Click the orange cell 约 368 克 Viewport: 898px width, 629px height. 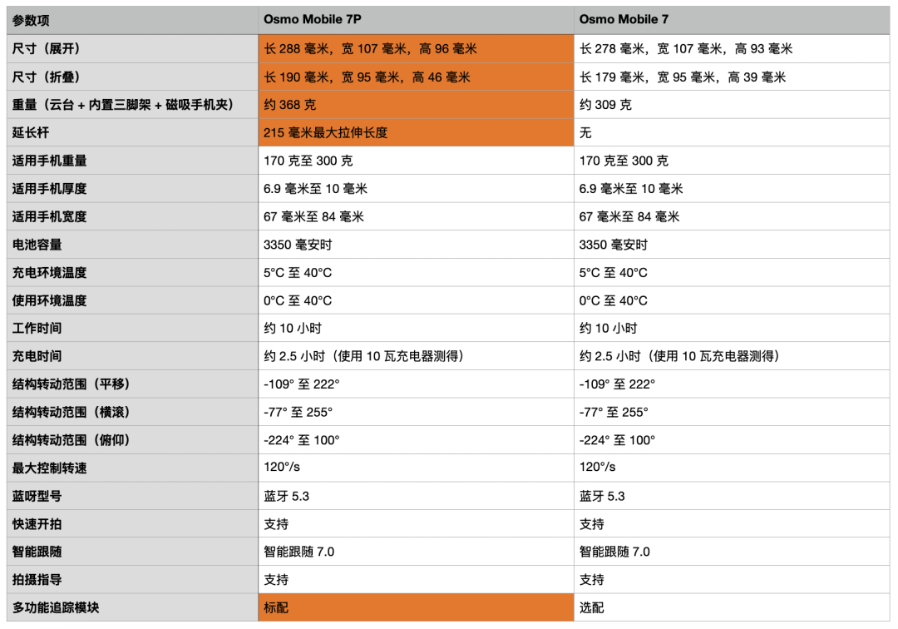tap(416, 105)
